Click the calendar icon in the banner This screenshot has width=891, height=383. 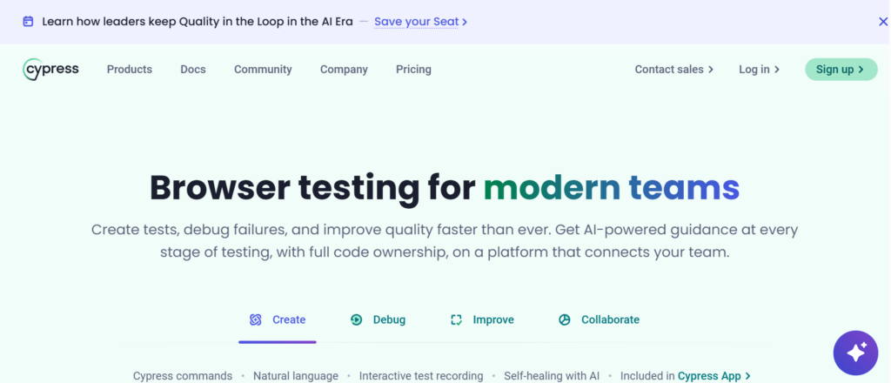click(28, 22)
